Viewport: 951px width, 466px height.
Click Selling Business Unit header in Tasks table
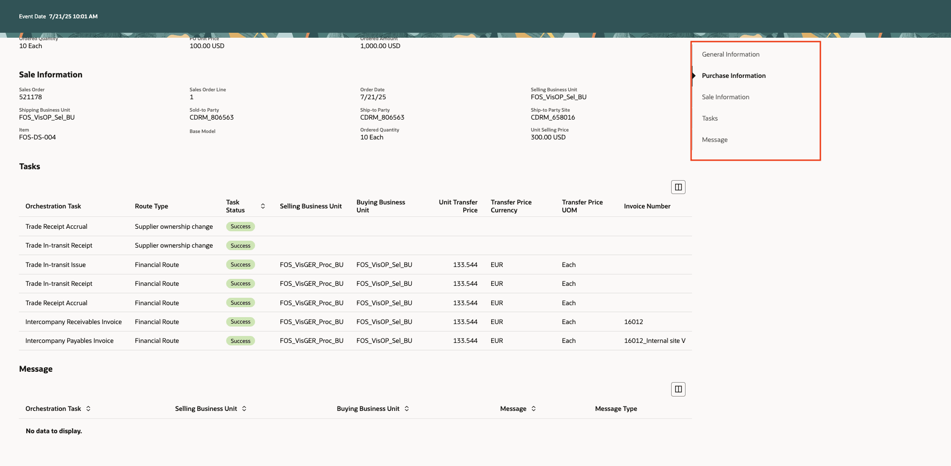pos(311,206)
